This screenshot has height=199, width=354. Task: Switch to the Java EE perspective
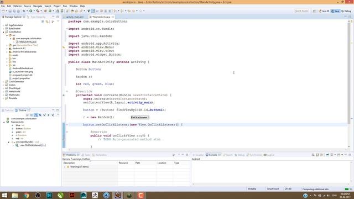tap(324, 11)
